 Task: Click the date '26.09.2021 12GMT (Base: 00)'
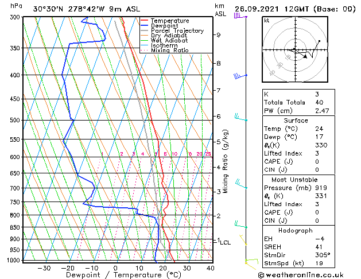tap(295, 9)
